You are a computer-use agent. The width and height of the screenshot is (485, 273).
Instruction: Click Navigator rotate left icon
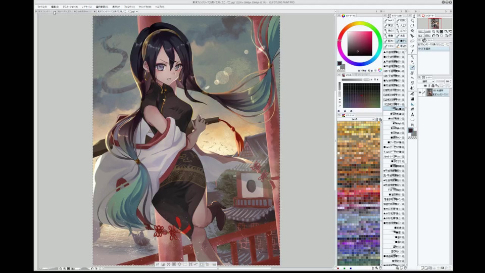(433, 35)
